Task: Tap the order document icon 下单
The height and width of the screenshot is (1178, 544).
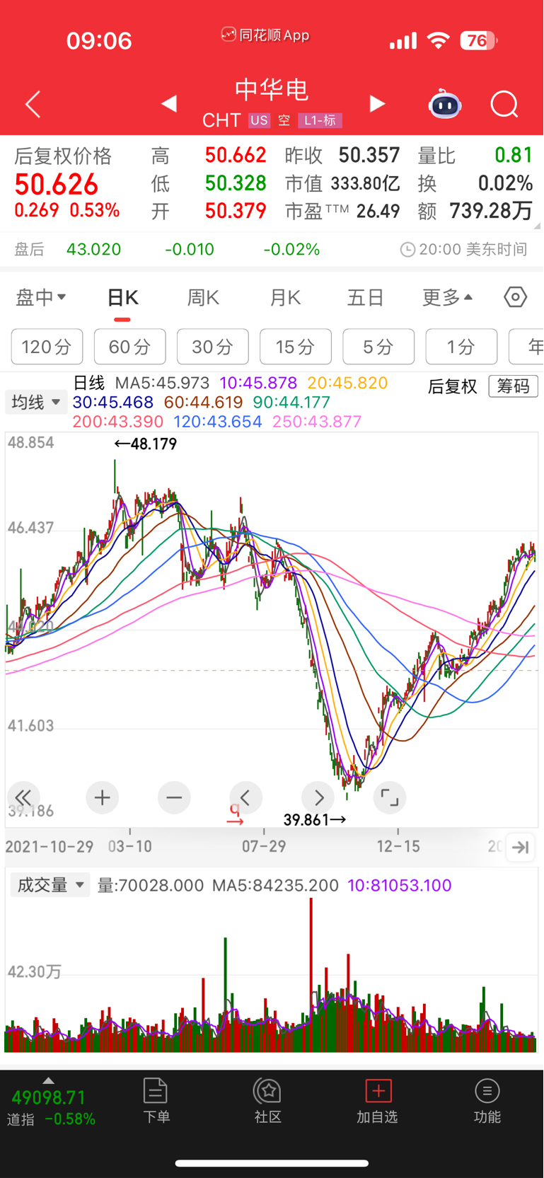Action: coord(156,1100)
